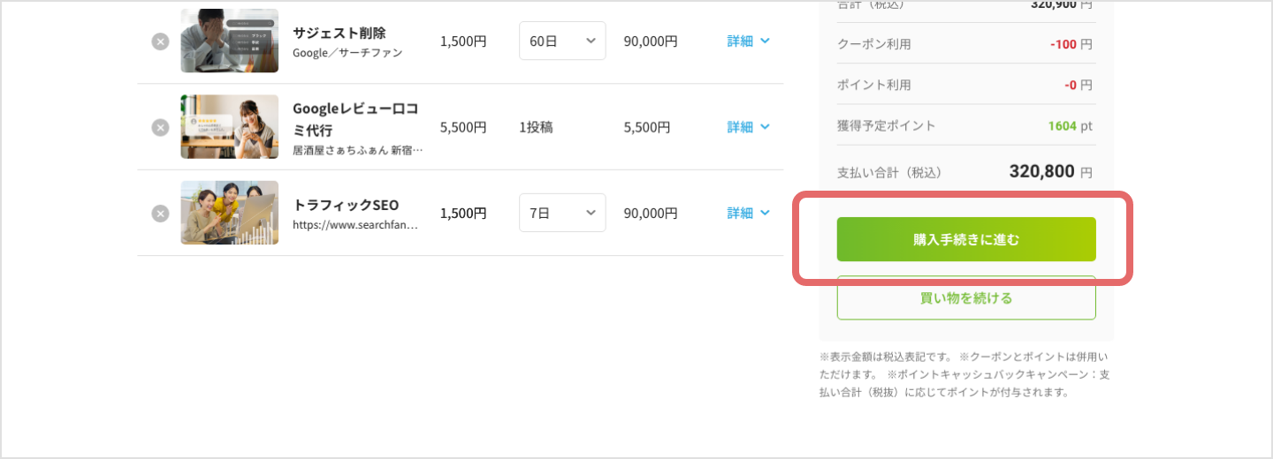Expand 詳細 for サジェスト削除
Image resolution: width=1273 pixels, height=459 pixels.
point(748,41)
